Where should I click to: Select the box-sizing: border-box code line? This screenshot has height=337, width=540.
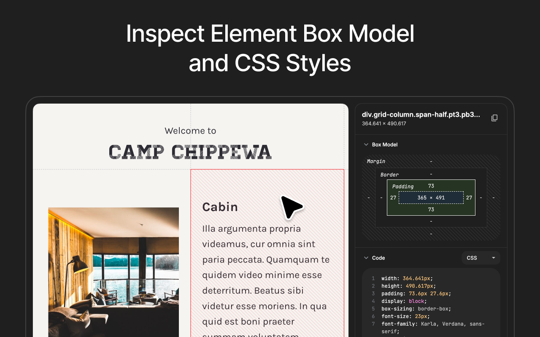coord(416,309)
